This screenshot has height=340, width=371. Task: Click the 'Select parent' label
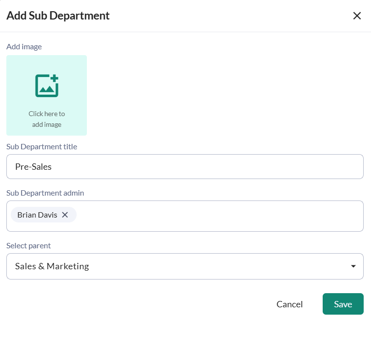click(28, 246)
